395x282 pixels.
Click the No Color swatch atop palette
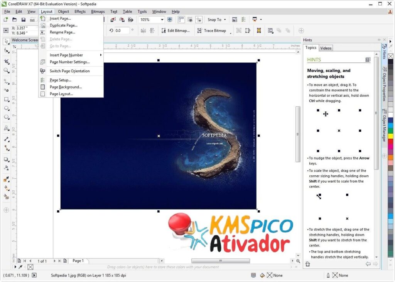click(390, 56)
